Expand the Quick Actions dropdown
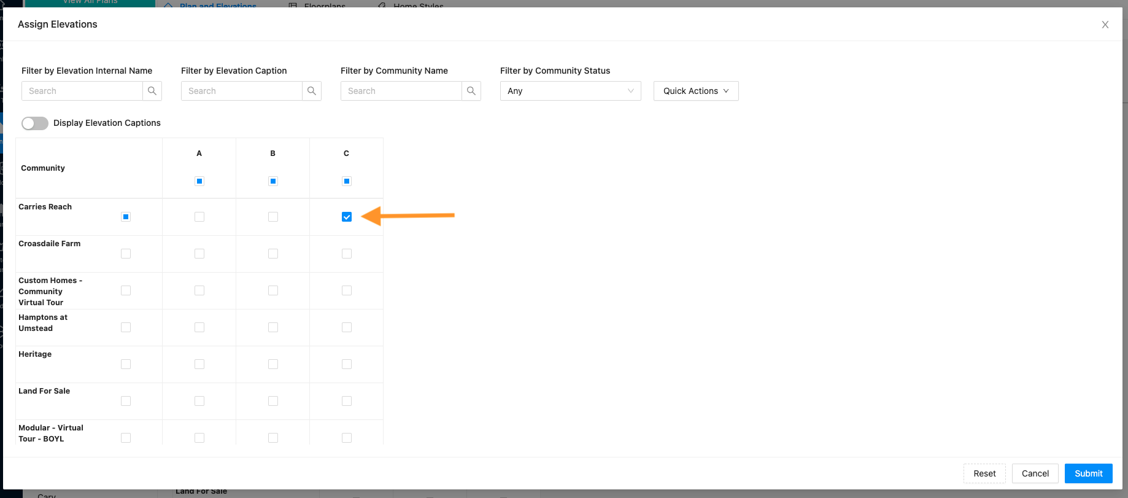 click(x=695, y=91)
